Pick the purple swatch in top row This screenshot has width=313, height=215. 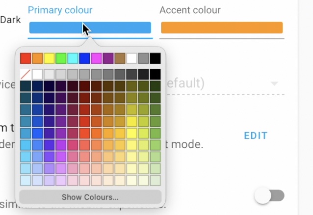[108, 58]
